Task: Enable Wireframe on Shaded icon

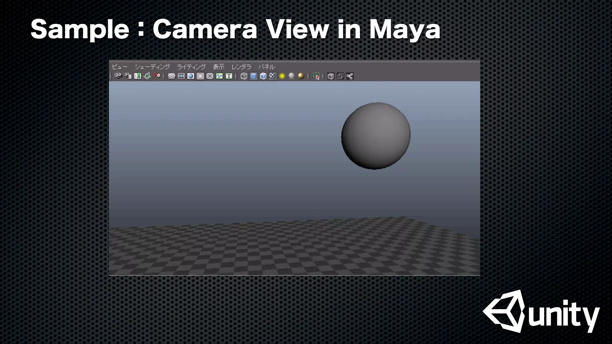Action: [x=263, y=76]
